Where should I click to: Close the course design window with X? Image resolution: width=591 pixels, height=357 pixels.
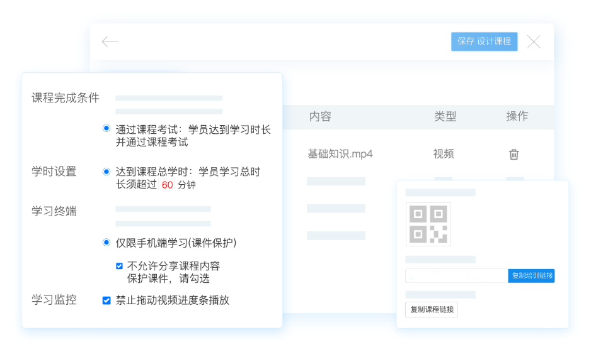pyautogui.click(x=534, y=42)
